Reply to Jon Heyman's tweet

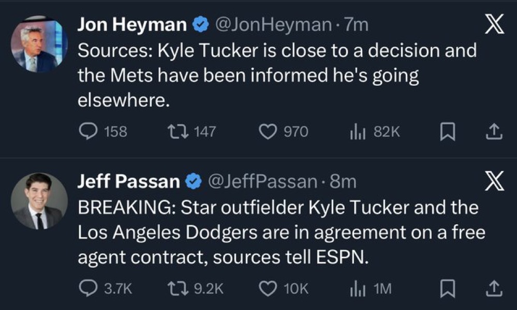click(88, 132)
